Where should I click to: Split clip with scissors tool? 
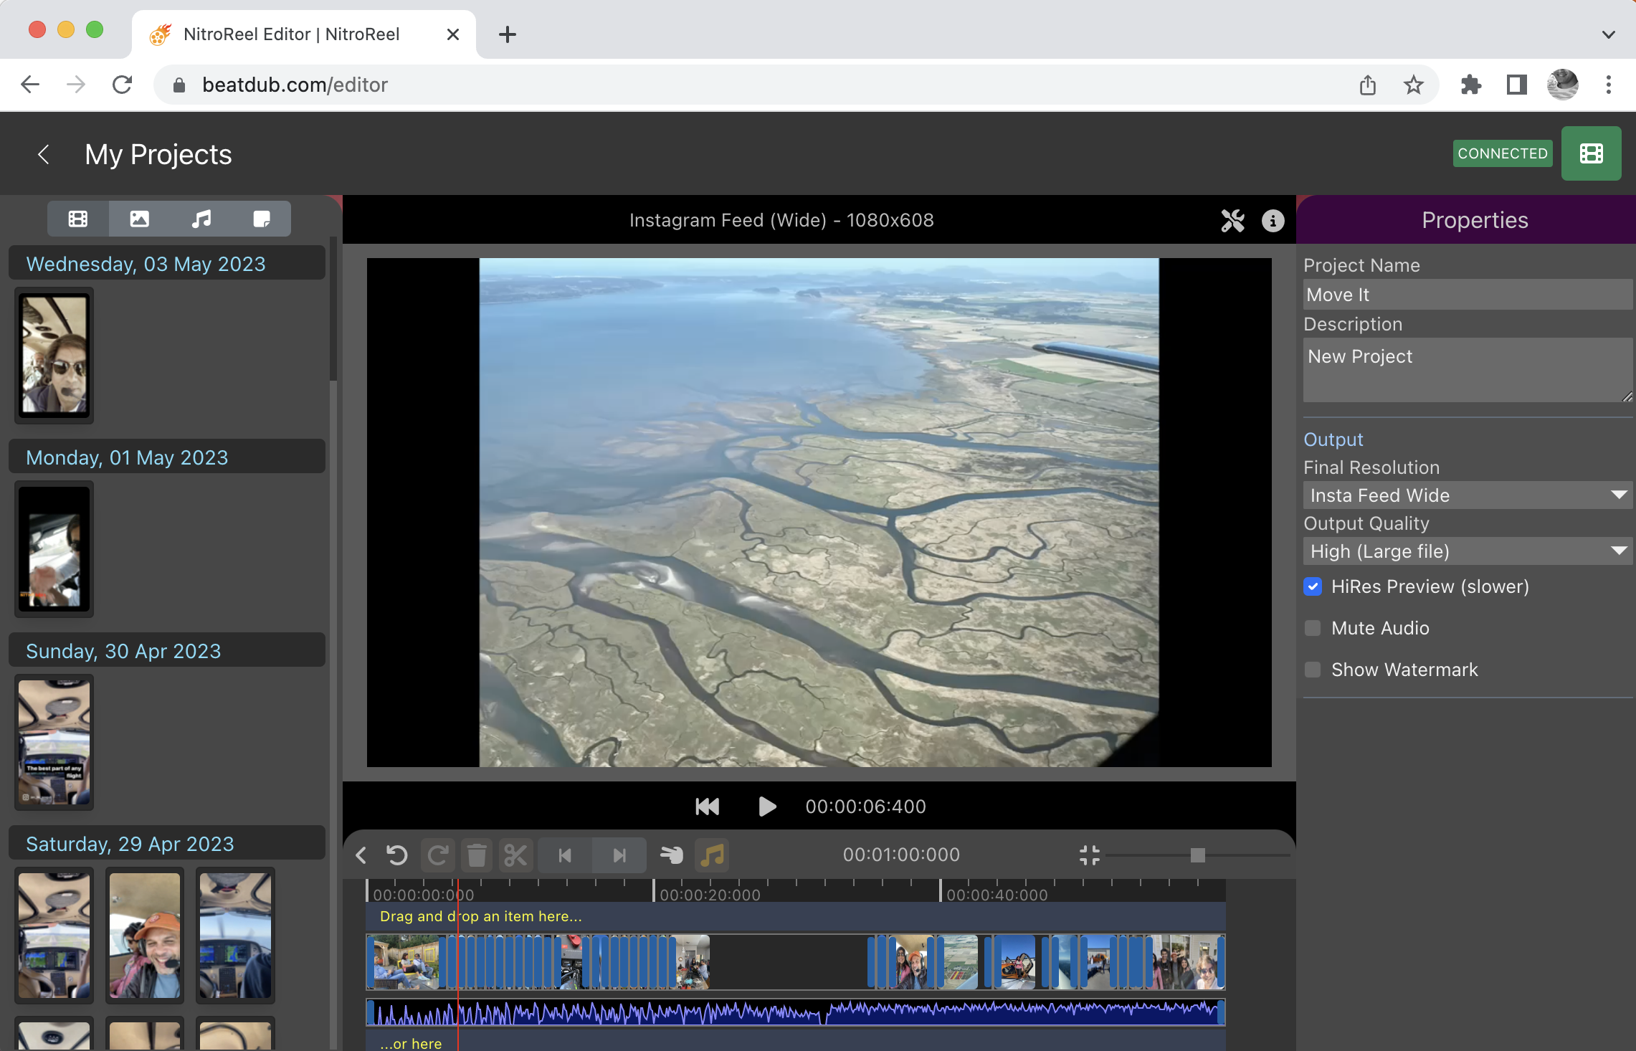coord(515,855)
